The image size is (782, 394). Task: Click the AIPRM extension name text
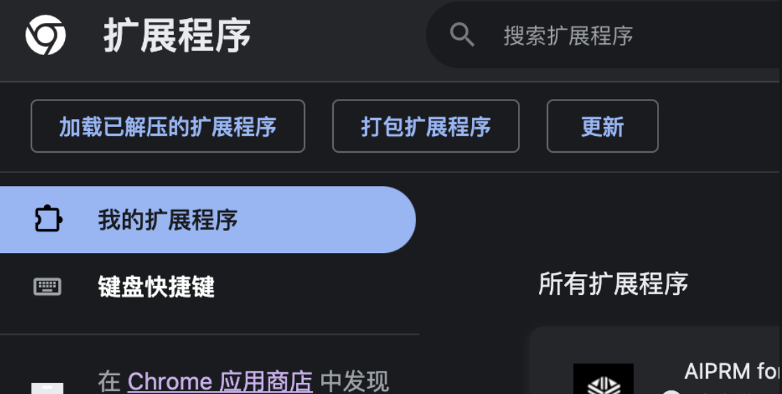(732, 371)
